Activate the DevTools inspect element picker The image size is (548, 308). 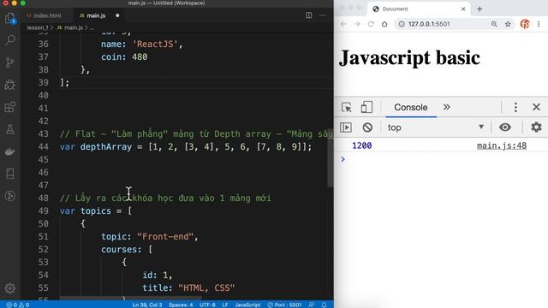pos(347,107)
